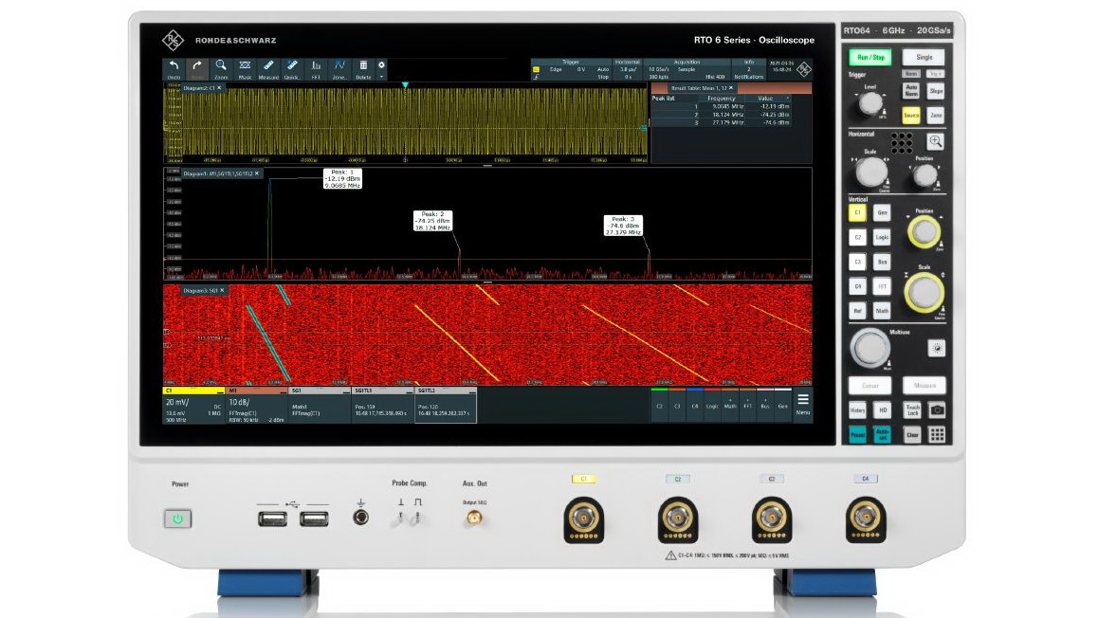Enable channel C2 from signal bar

tap(660, 406)
